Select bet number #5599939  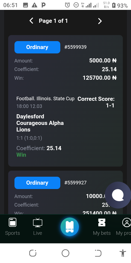(x=76, y=47)
